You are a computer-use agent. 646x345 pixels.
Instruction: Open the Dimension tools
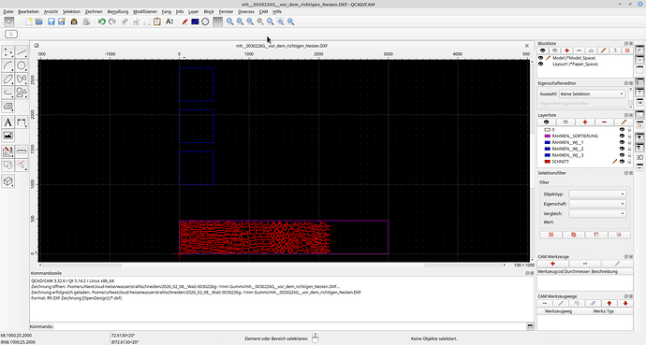(22, 122)
